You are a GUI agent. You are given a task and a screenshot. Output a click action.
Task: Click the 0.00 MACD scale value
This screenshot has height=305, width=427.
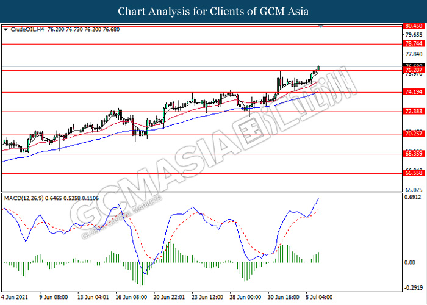[x=410, y=262]
